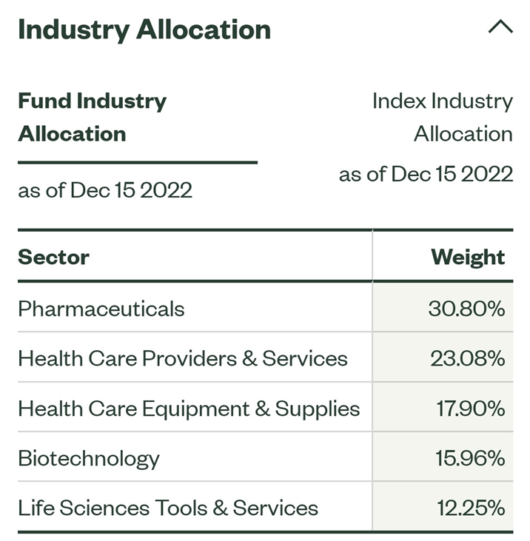Click the word Allocation under Index Industry
Image resolution: width=530 pixels, height=541 pixels.
coord(463,134)
